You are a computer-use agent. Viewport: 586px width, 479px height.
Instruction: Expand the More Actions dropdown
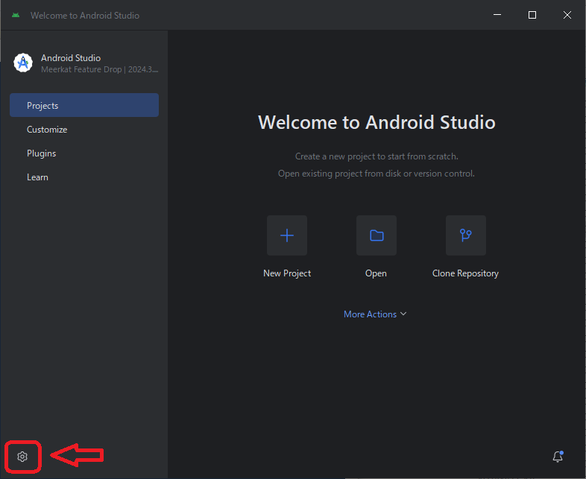coord(375,314)
